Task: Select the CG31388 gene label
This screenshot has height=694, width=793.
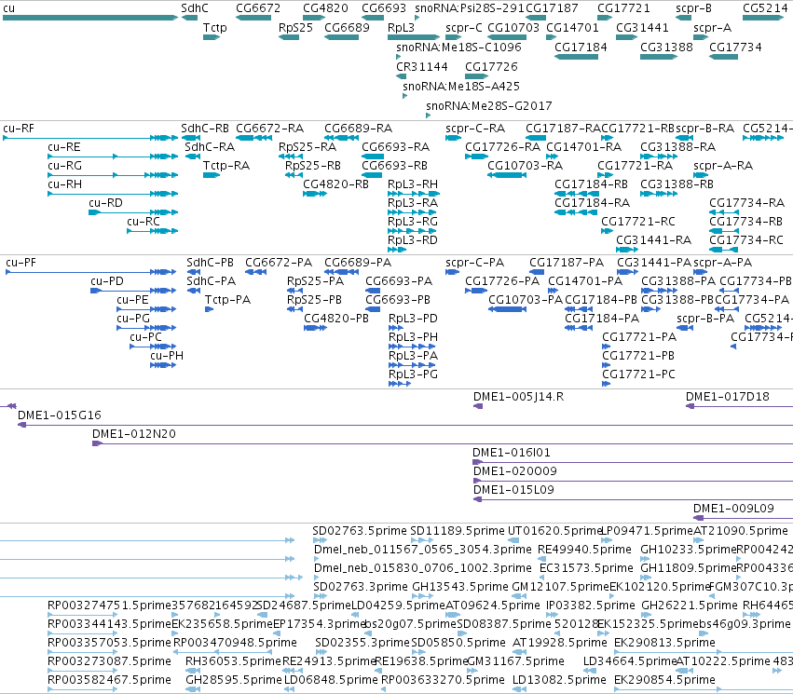Action: click(666, 47)
